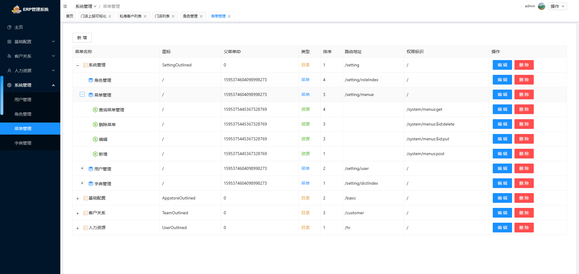579x274 pixels.
Task: Expand the 字典管理 tree row
Action: [82, 183]
